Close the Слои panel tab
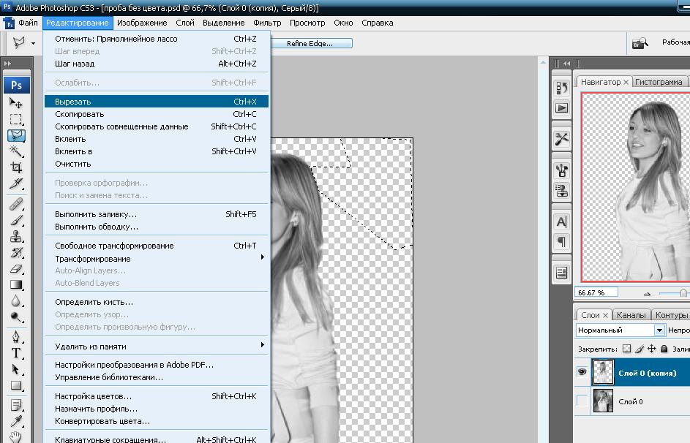690x443 pixels. pyautogui.click(x=606, y=315)
